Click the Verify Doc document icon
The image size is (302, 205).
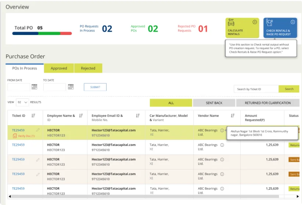(x=14, y=136)
